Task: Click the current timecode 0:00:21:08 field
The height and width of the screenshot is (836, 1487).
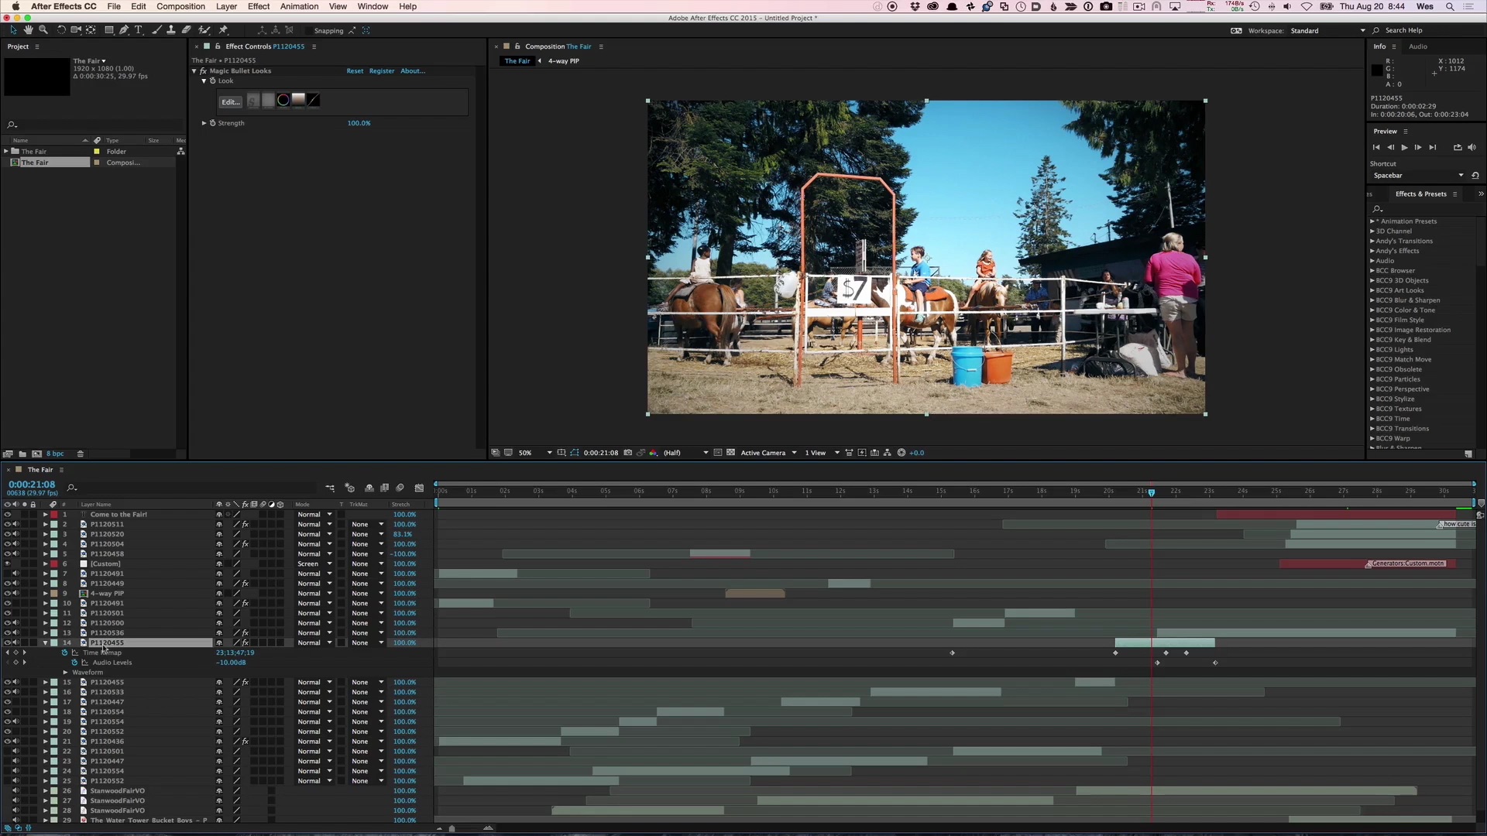Action: coord(32,485)
